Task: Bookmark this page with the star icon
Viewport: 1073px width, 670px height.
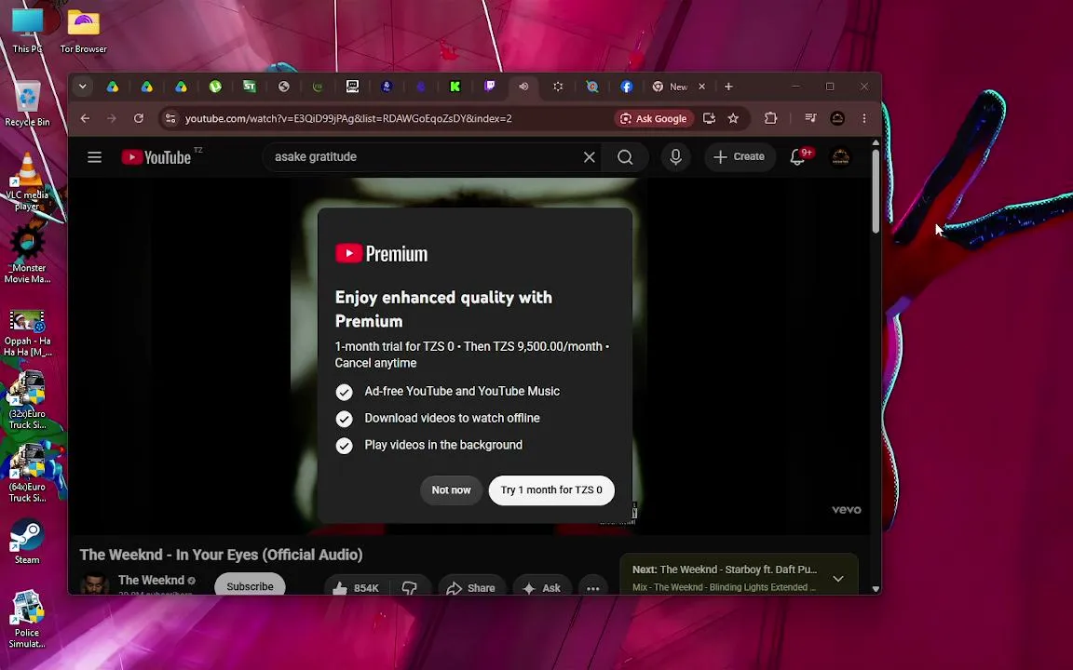Action: tap(734, 118)
